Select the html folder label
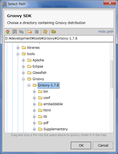 [x=47, y=110]
